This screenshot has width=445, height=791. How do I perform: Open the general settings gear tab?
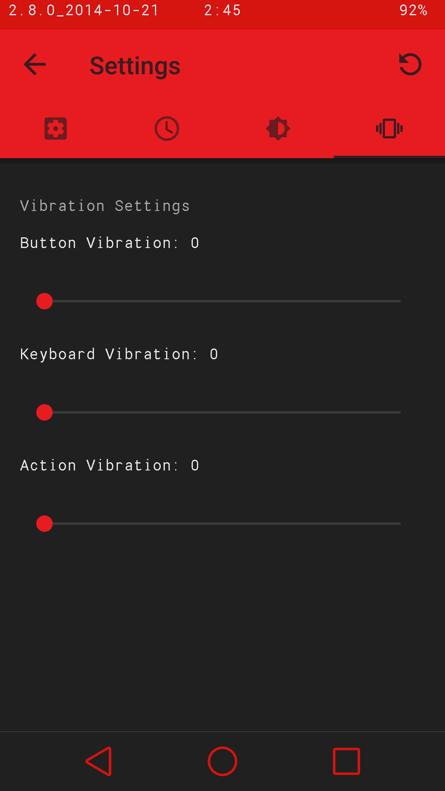coord(55,129)
